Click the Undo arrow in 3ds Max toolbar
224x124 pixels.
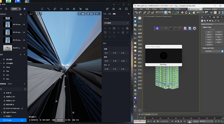[x=136, y=13]
